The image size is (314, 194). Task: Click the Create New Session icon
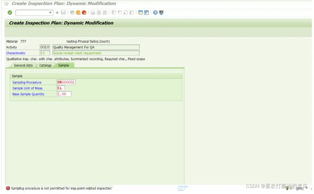(x=140, y=13)
